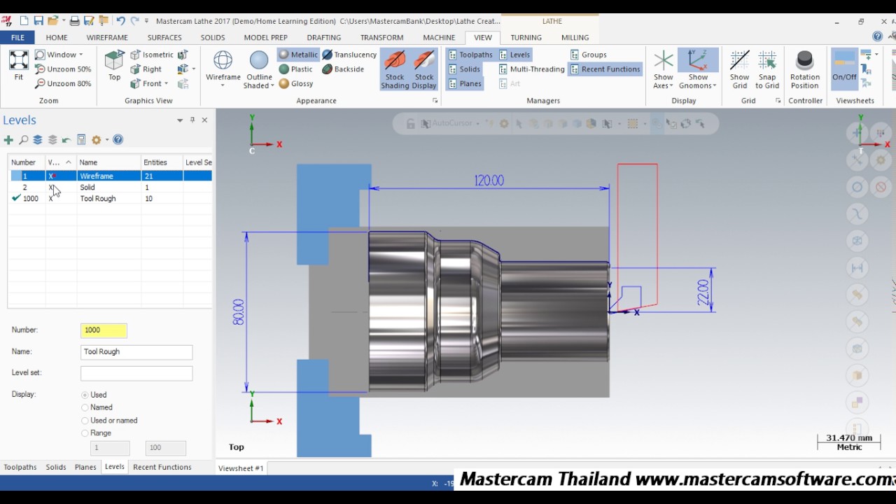This screenshot has width=896, height=504.
Task: Toggle Show Grid
Action: tap(739, 69)
